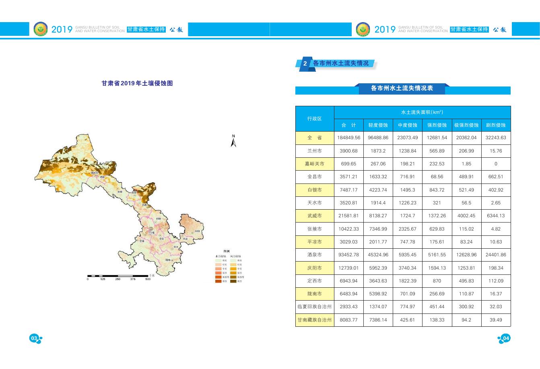Click the 合计 column header
Image resolution: width=540 pixels, height=369 pixels.
click(349, 125)
